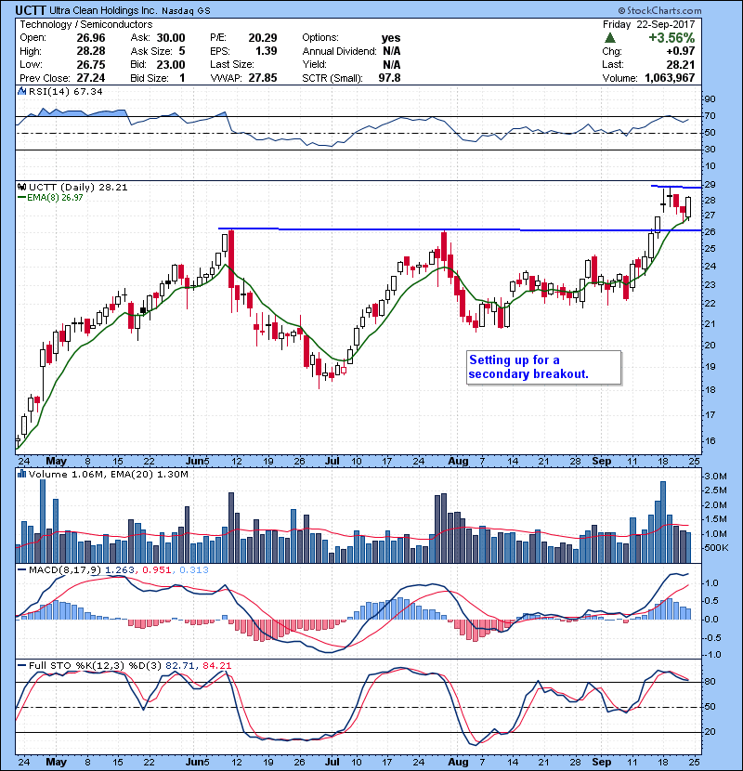Click the 500K label on volume axis
The image size is (743, 771).
coord(716,548)
